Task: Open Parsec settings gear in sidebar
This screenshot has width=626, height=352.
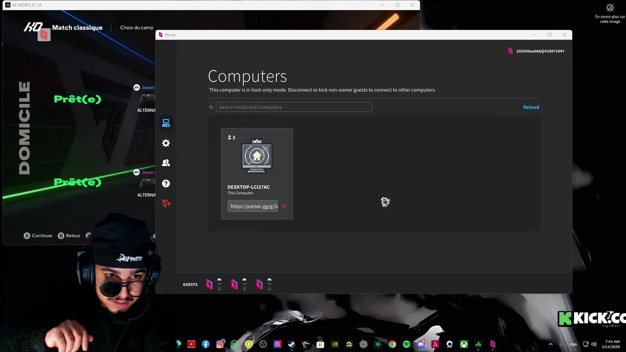Action: (x=166, y=143)
